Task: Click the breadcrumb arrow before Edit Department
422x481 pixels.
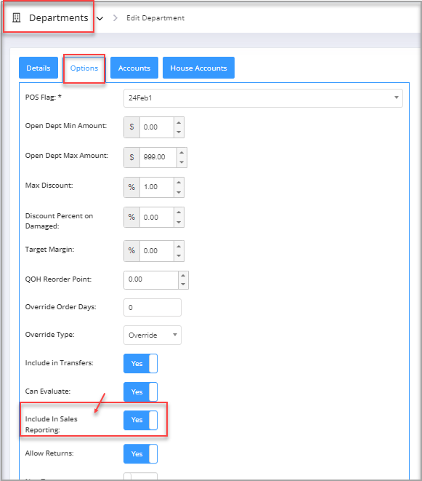Action: [115, 17]
